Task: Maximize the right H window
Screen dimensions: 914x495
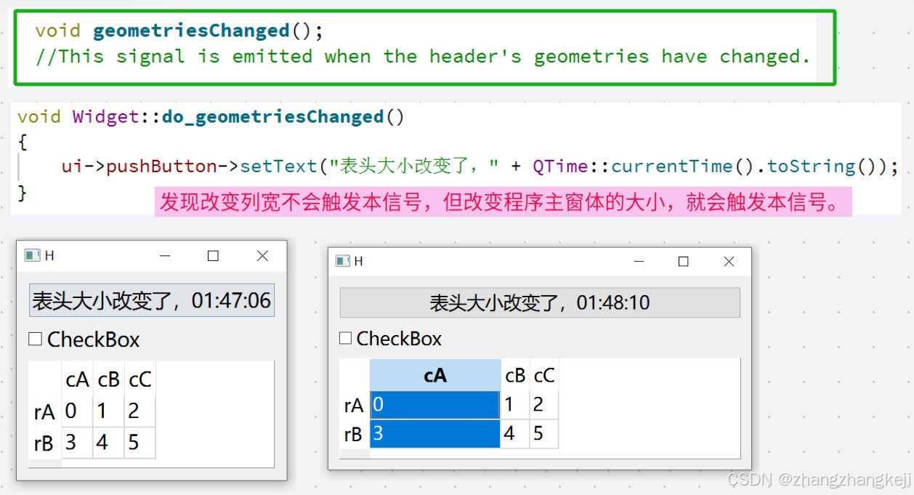Action: click(x=683, y=262)
